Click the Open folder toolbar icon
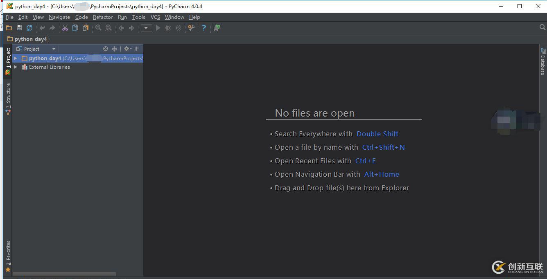The image size is (547, 279). (9, 28)
